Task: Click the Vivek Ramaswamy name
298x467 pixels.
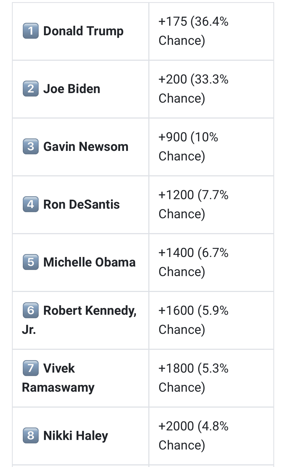Action: pos(58,378)
